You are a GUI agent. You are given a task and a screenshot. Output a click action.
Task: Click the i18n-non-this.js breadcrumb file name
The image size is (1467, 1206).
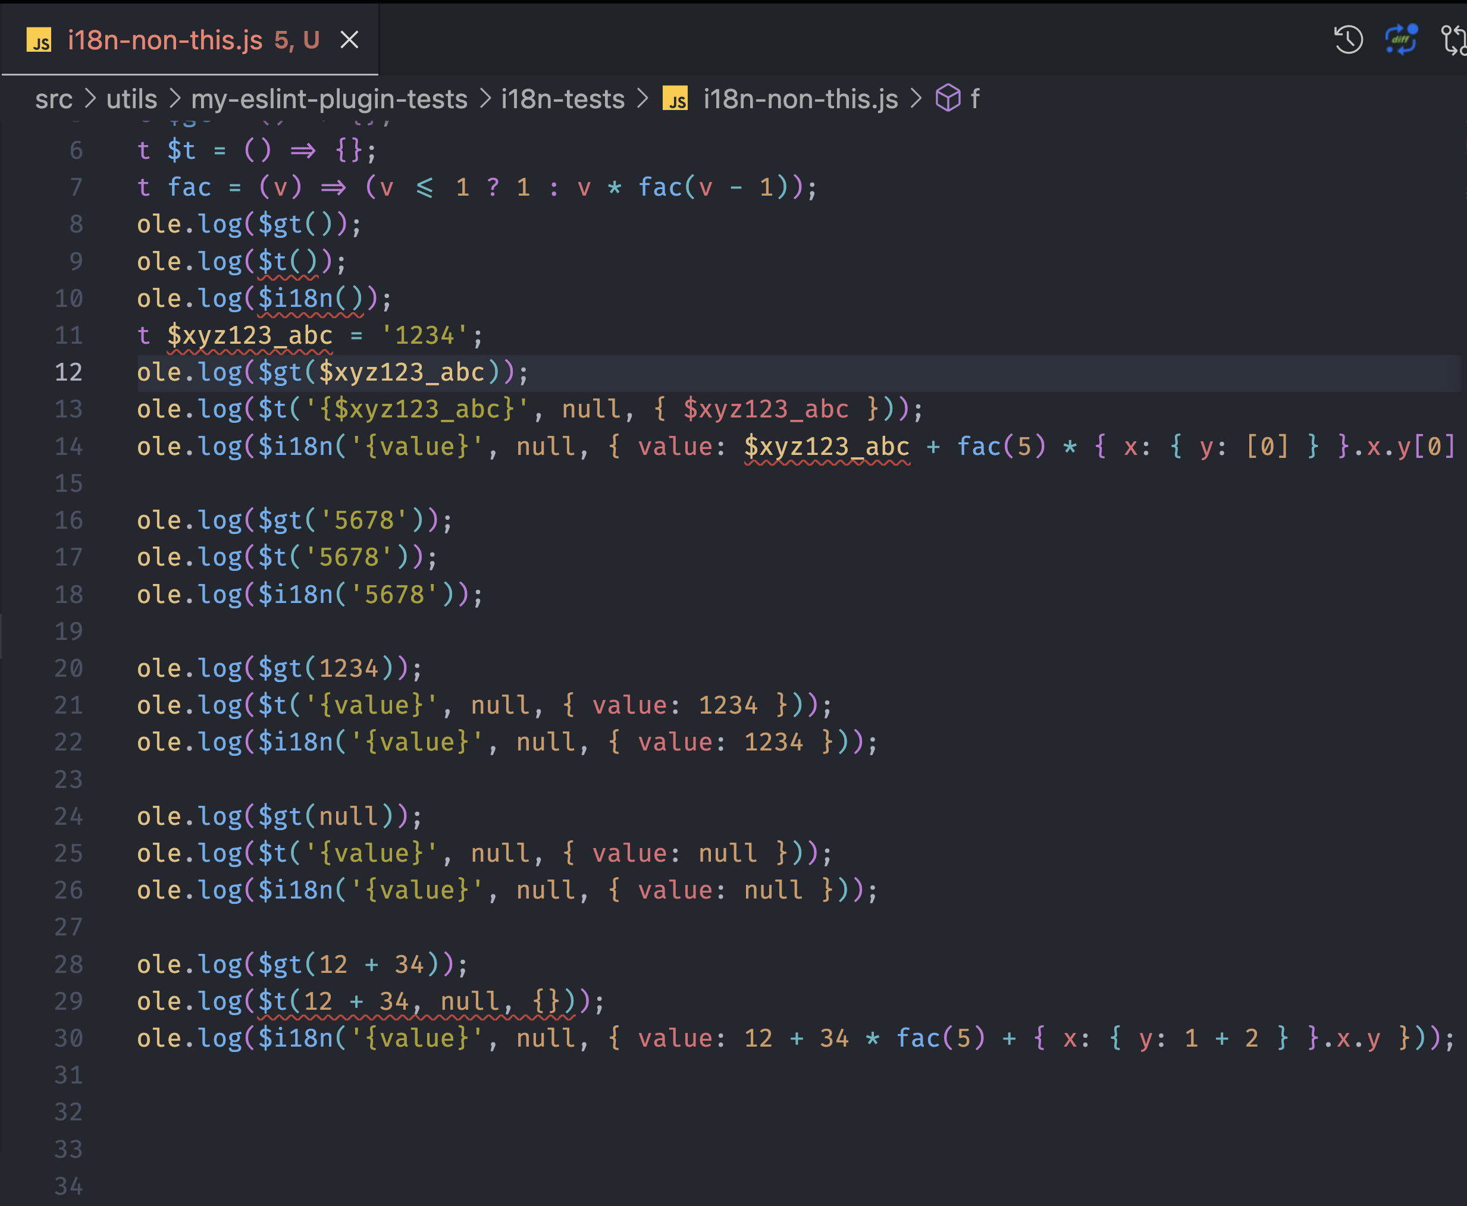tap(800, 99)
